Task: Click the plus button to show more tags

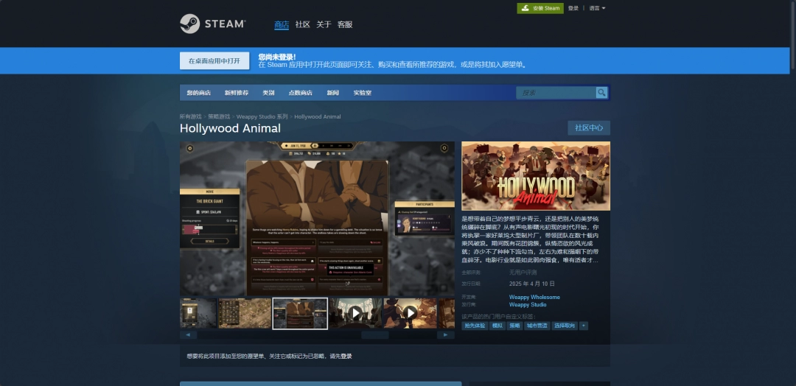Action: point(584,326)
